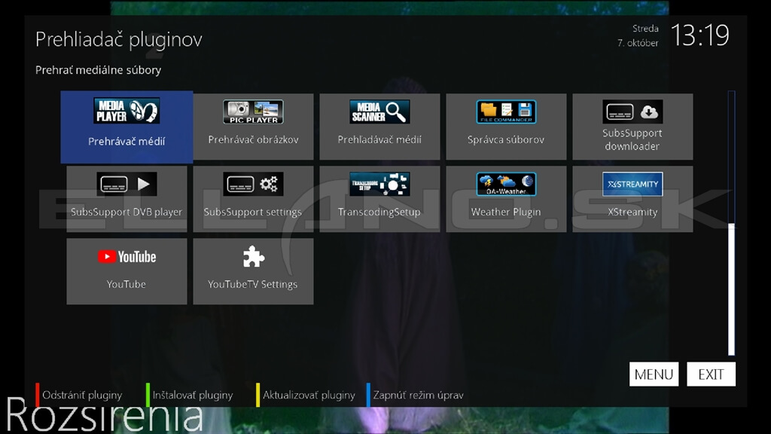Click the 13:19 clock display
This screenshot has width=771, height=434.
[x=700, y=35]
